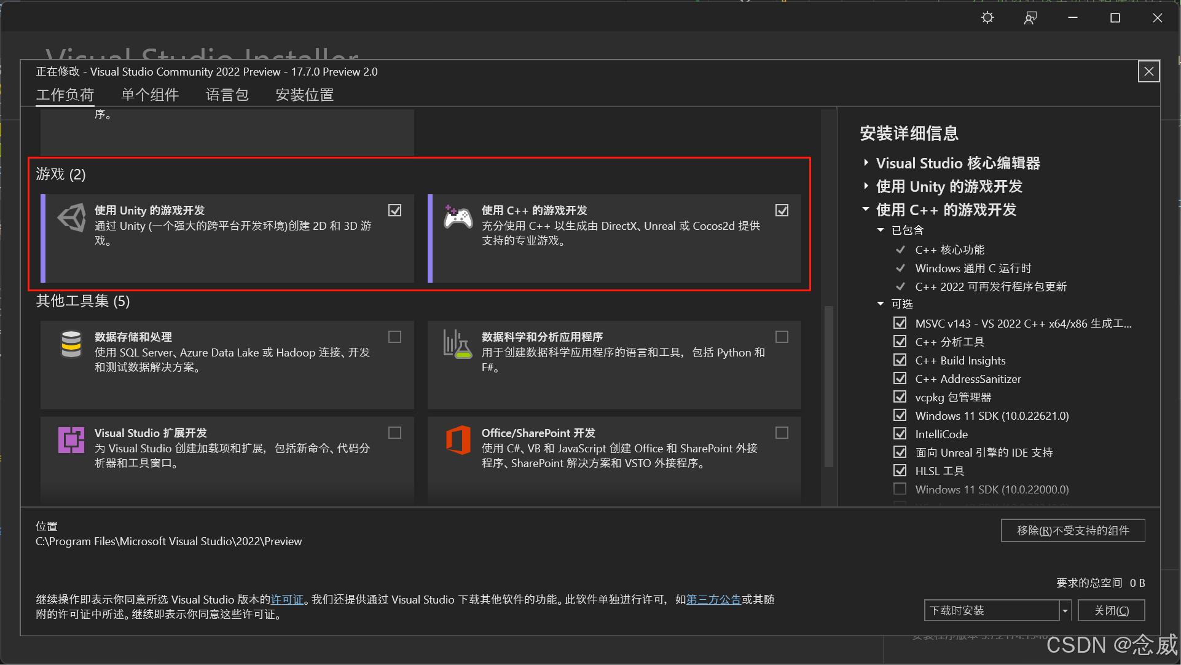Open installer settings gear icon in title bar

click(x=987, y=18)
